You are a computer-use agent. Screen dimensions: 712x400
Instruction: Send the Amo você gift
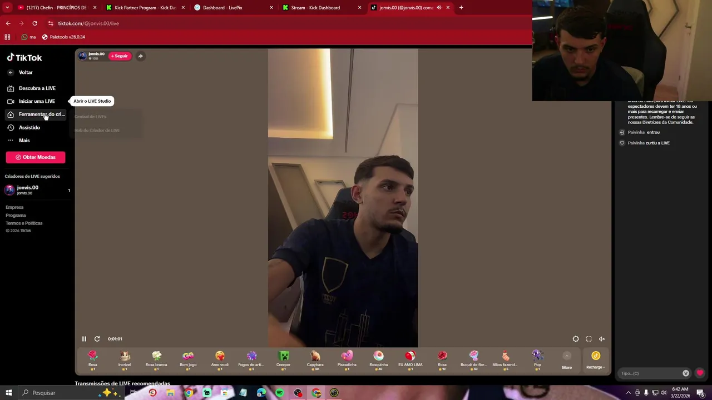coord(220,361)
